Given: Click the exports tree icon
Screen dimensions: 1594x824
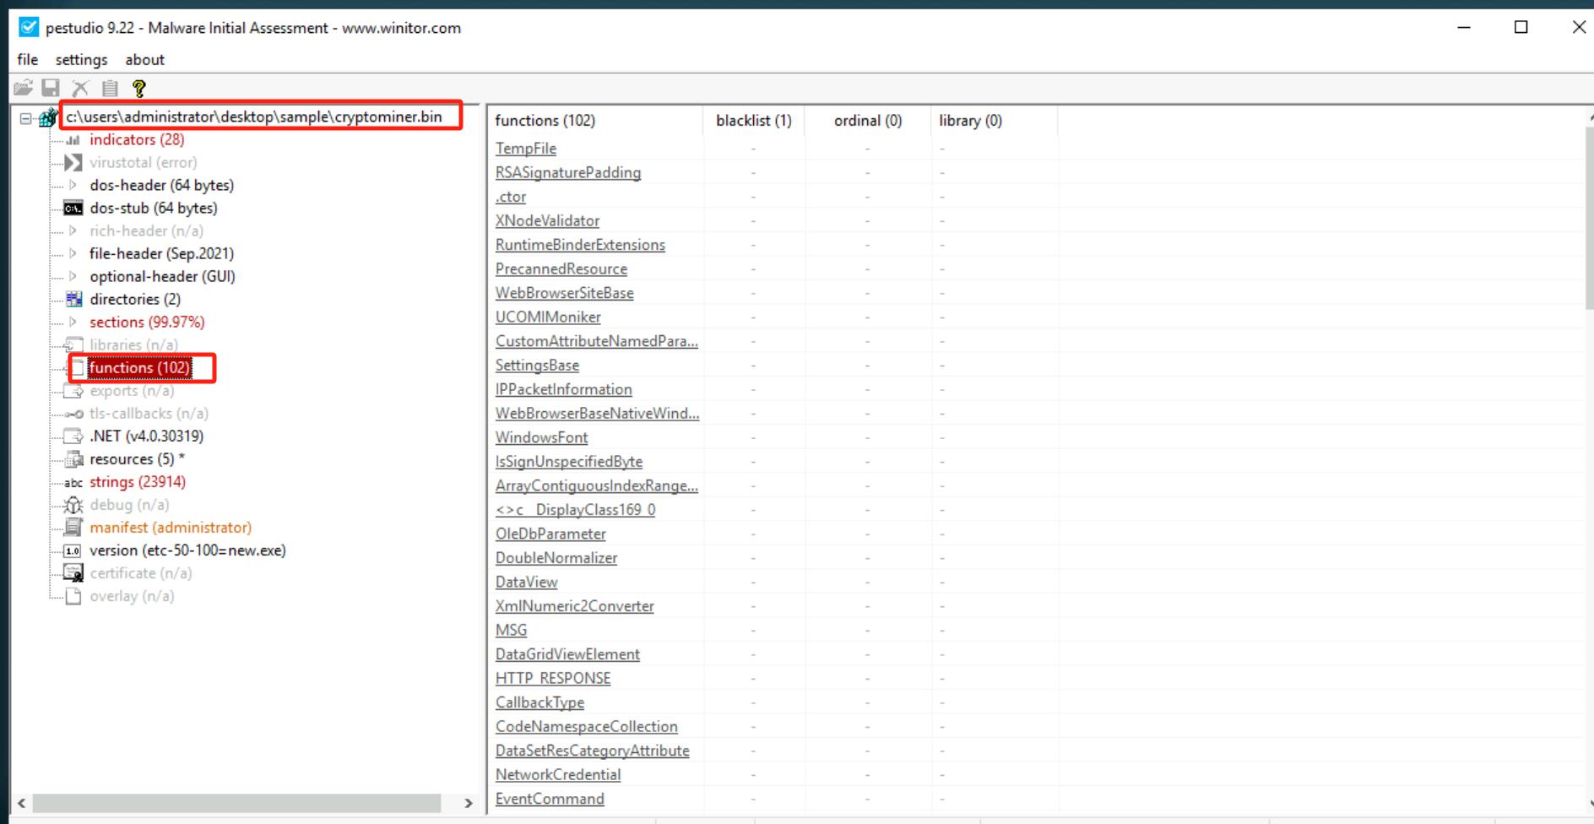Looking at the screenshot, I should (x=73, y=390).
